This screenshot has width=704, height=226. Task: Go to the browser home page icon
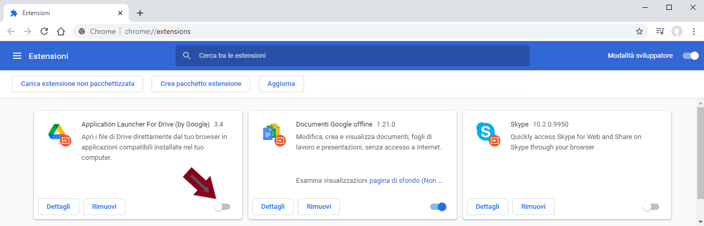click(61, 31)
